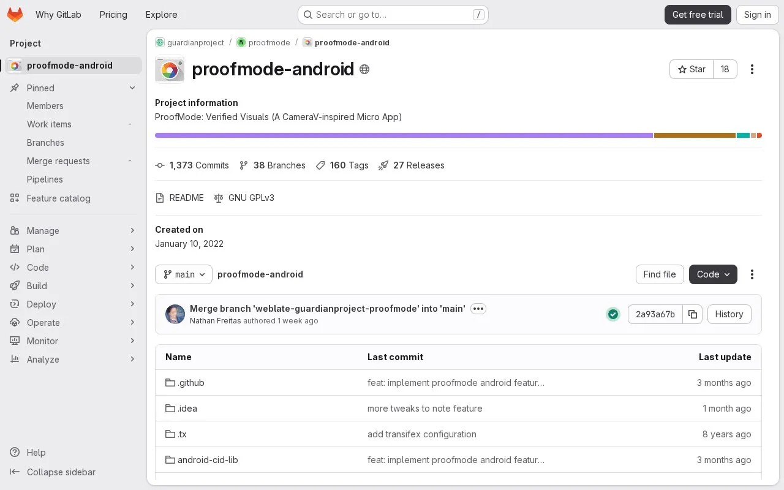Go to Work items in sidebar
Screen dimensions: 784x490
click(73, 124)
